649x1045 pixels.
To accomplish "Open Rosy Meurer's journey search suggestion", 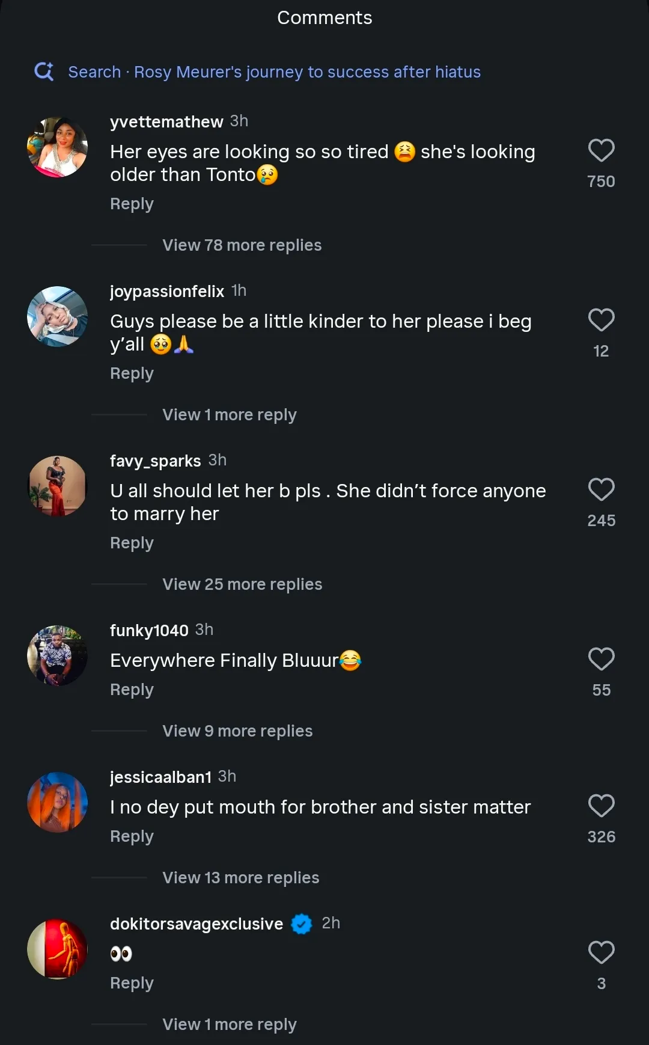I will coord(274,72).
